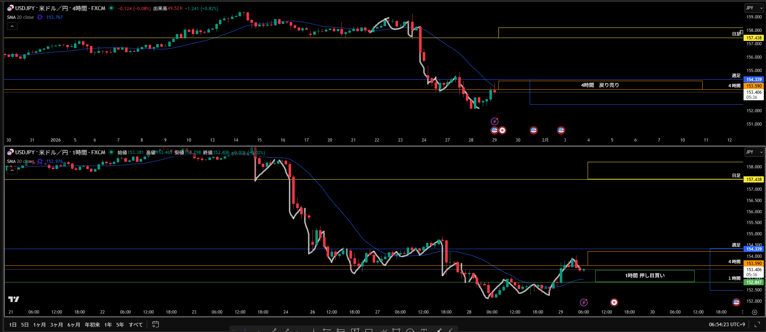Open JPY currency dropdown on lower chart
766x332 pixels.
coord(754,152)
